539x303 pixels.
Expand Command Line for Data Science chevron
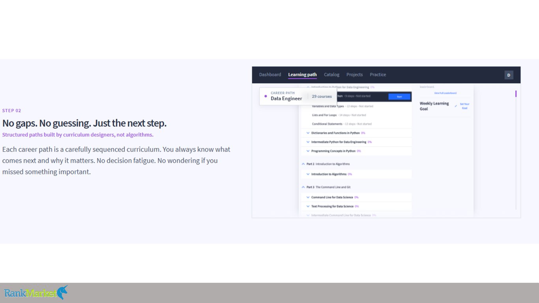pyautogui.click(x=308, y=197)
